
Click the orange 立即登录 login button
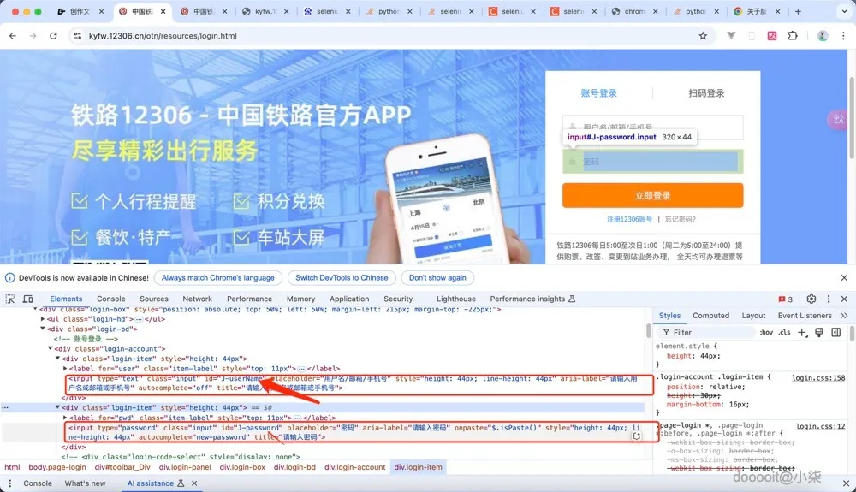[x=652, y=195]
